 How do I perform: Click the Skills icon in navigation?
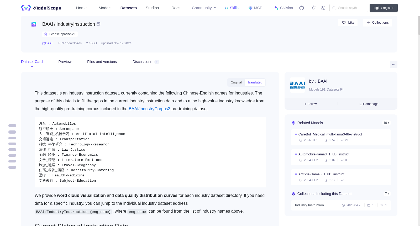(x=227, y=8)
